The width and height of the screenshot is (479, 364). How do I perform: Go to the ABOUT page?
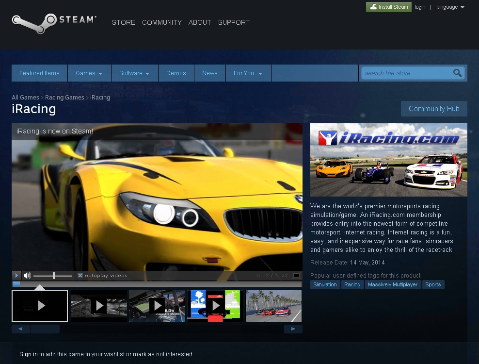point(200,22)
